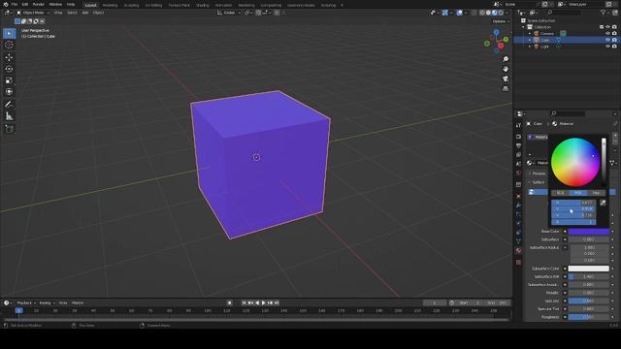Open the Object Data properties tab icon

point(518,241)
